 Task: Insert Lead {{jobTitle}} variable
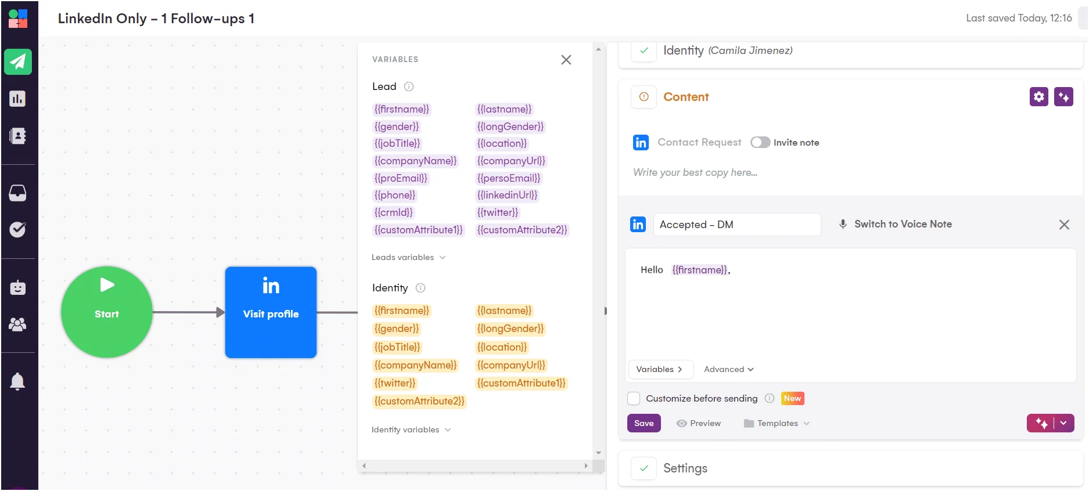[397, 143]
